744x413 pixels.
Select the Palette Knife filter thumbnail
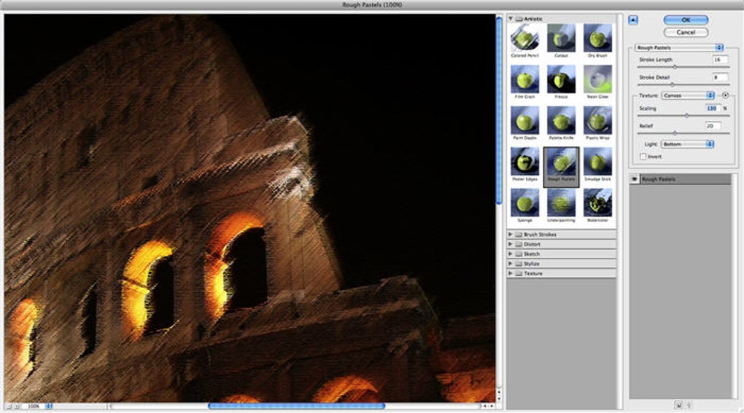click(x=562, y=120)
